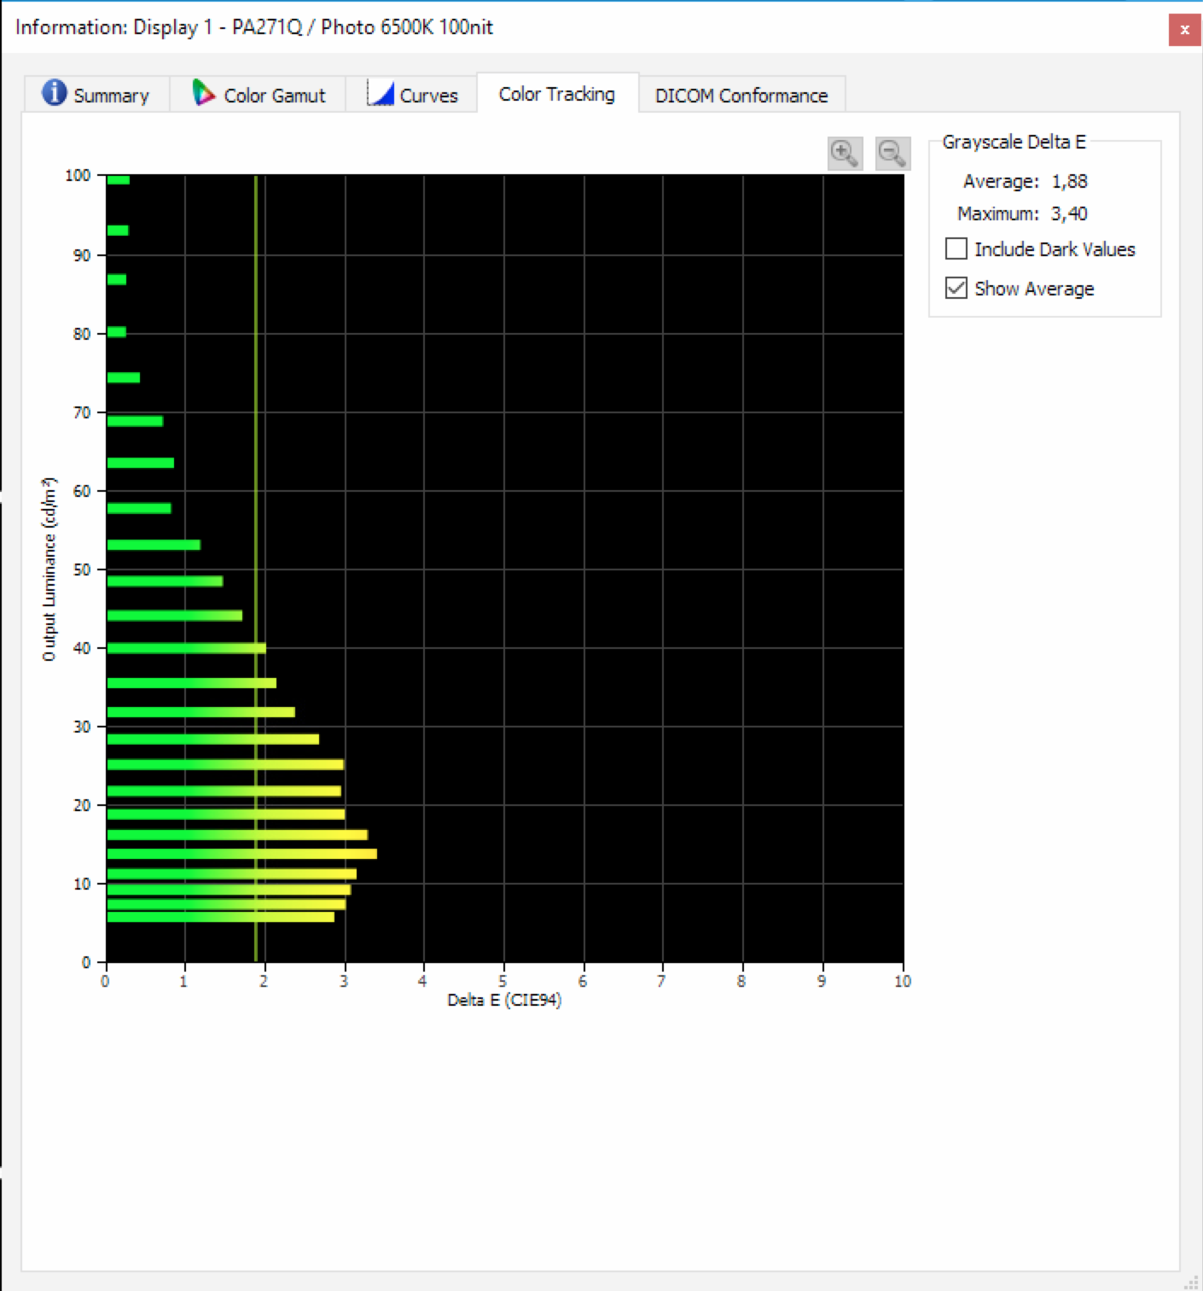The width and height of the screenshot is (1203, 1291).
Task: Click the topmost green bar at 100 cd/m²
Action: point(118,180)
